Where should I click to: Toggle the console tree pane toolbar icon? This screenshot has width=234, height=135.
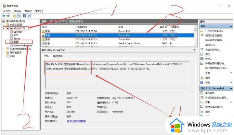click(x=19, y=16)
